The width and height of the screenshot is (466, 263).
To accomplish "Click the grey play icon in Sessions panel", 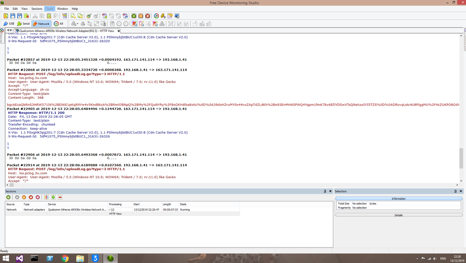I will point(17,197).
